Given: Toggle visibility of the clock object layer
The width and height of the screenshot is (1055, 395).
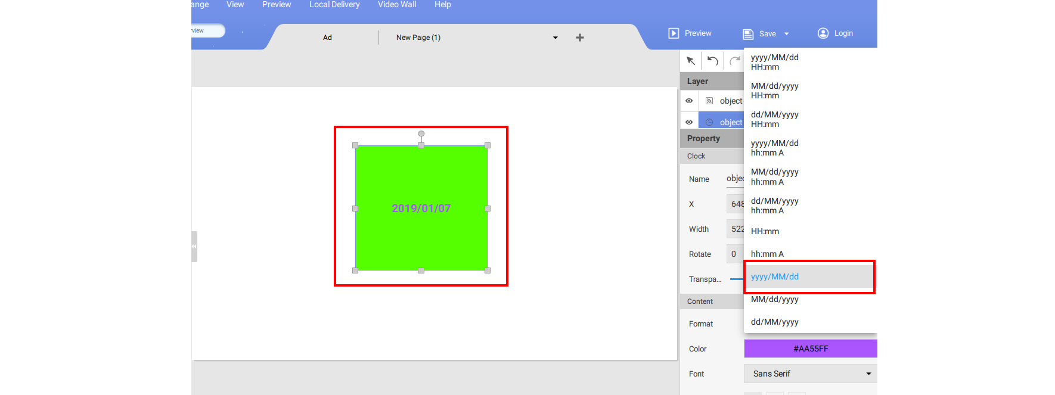Looking at the screenshot, I should [689, 122].
